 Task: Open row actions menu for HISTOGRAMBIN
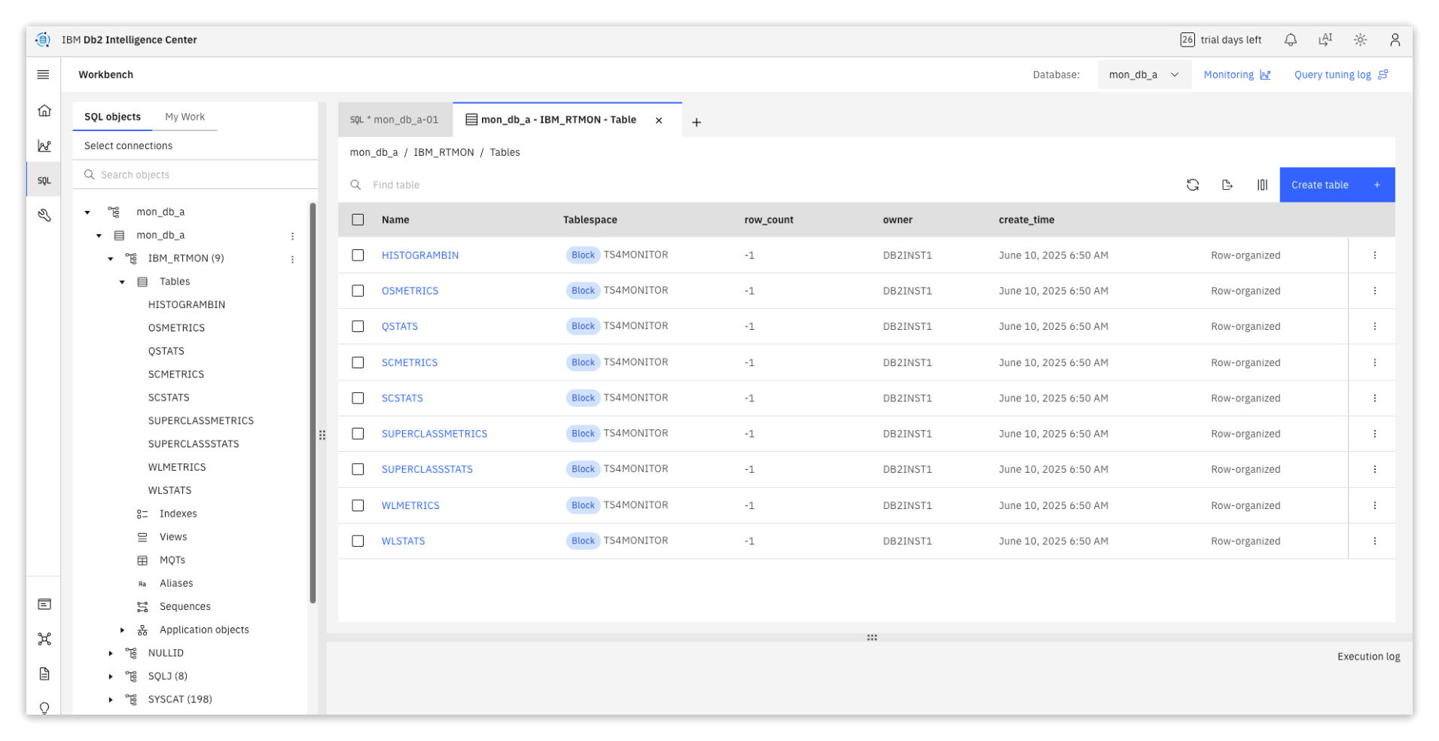1374,255
